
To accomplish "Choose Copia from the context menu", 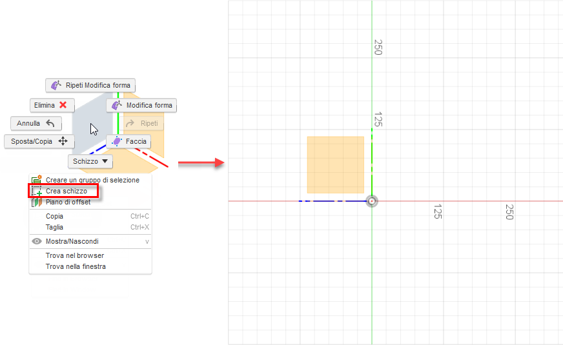I will pos(90,216).
